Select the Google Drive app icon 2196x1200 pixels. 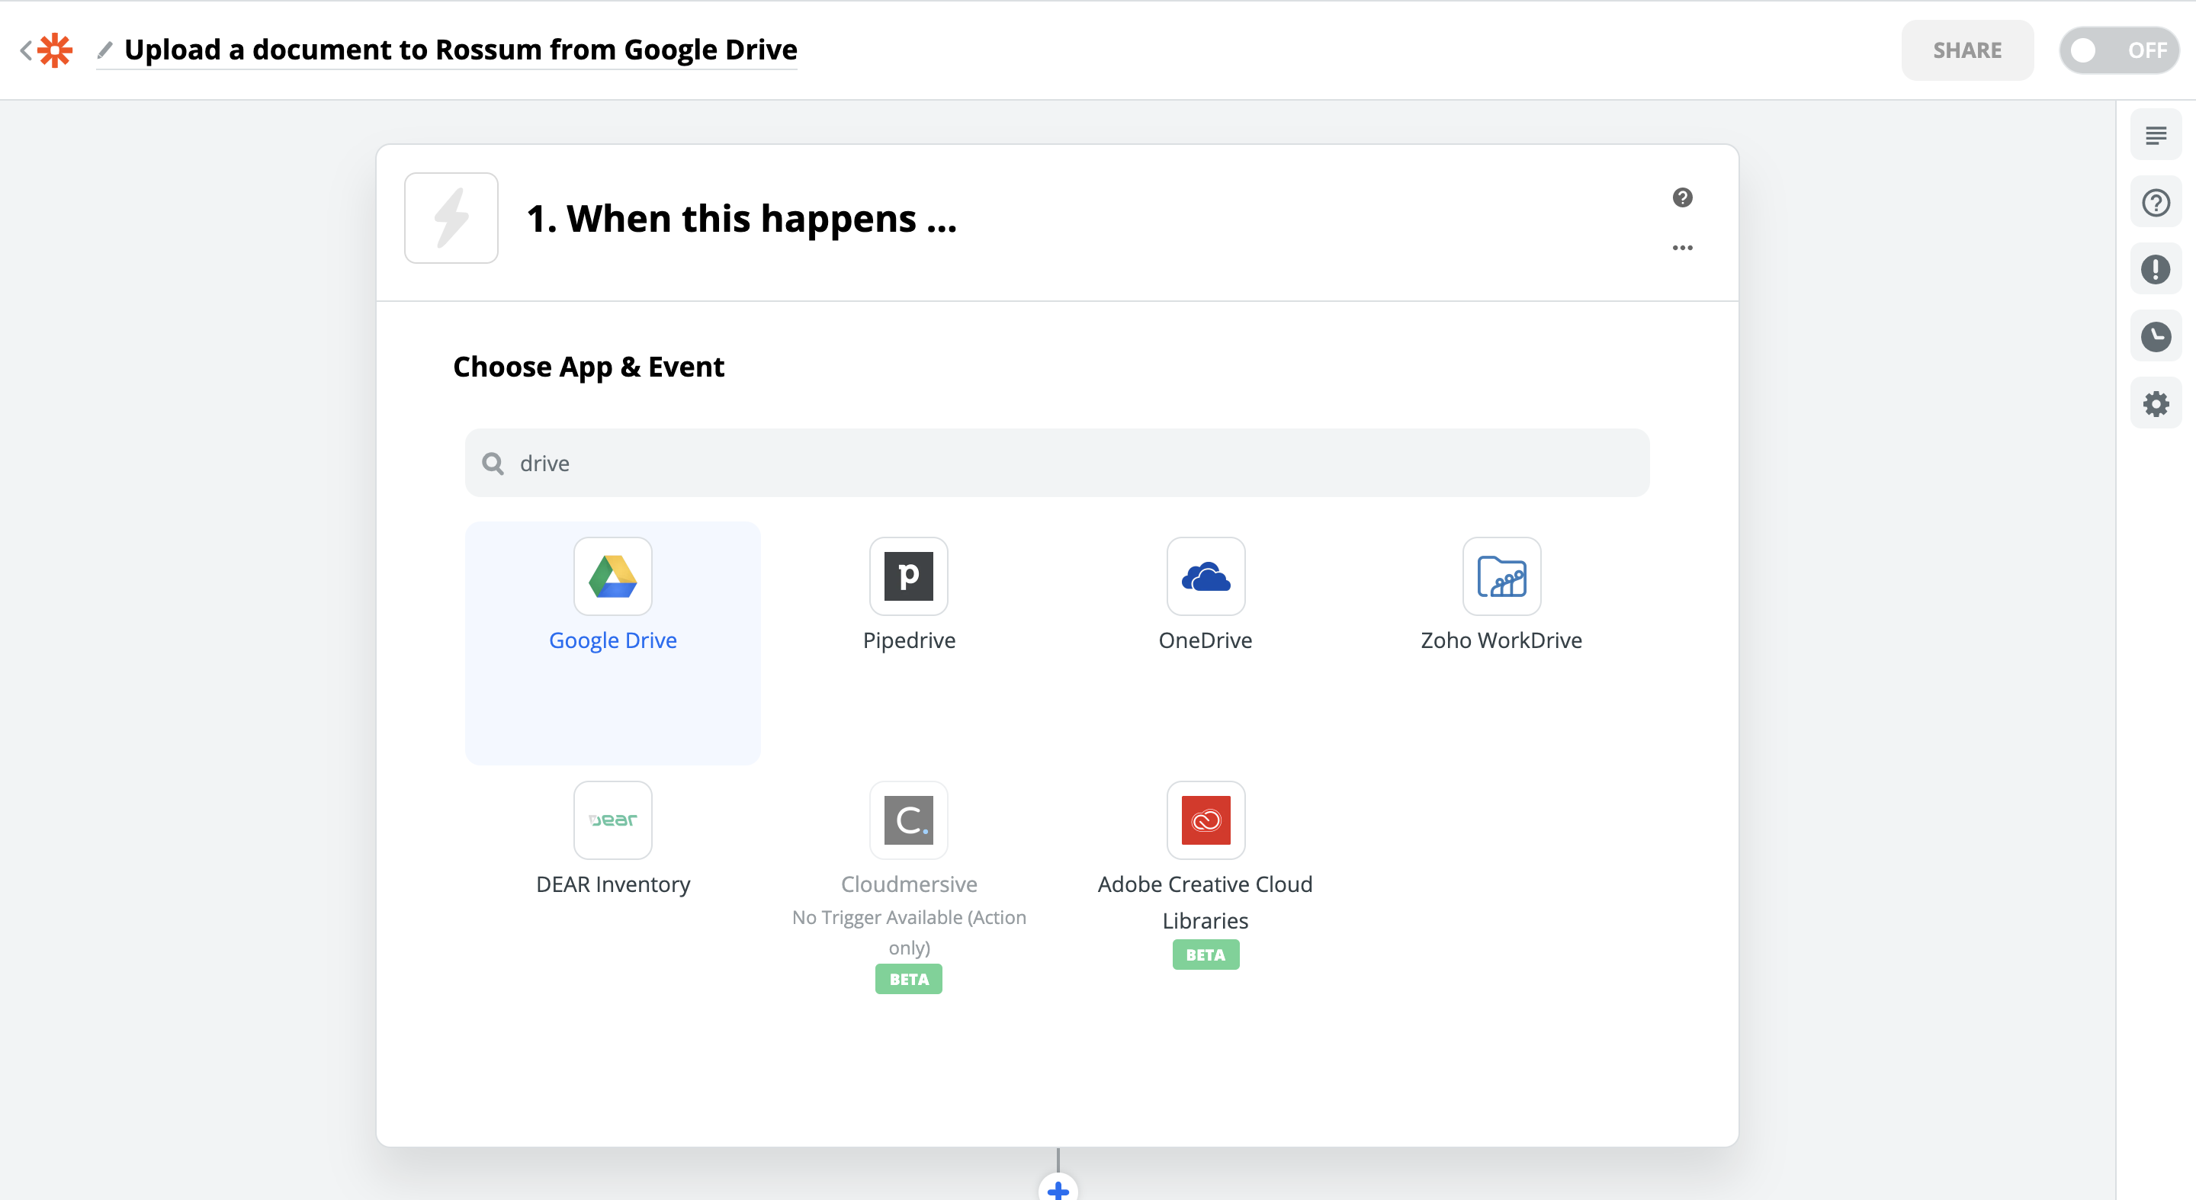[612, 576]
